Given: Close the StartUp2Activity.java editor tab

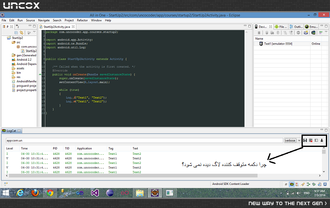Looking at the screenshot, I should 73,27.
